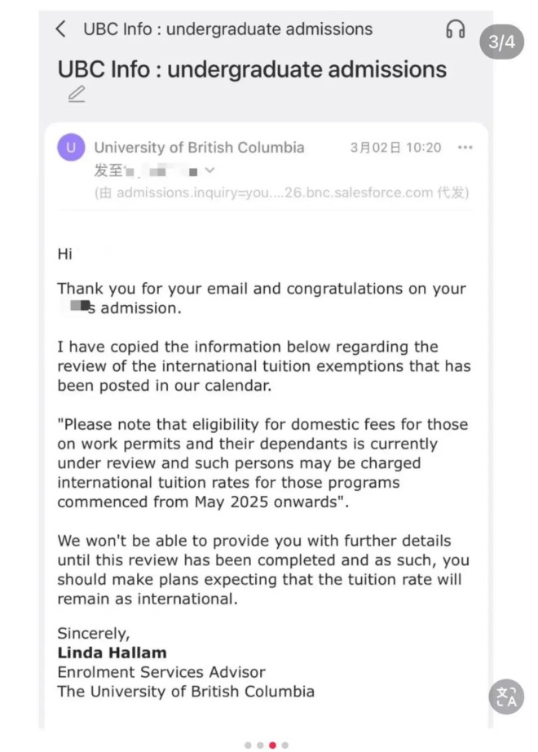Image resolution: width=538 pixels, height=752 pixels.
Task: Select the second pagination dot
Action: [259, 745]
